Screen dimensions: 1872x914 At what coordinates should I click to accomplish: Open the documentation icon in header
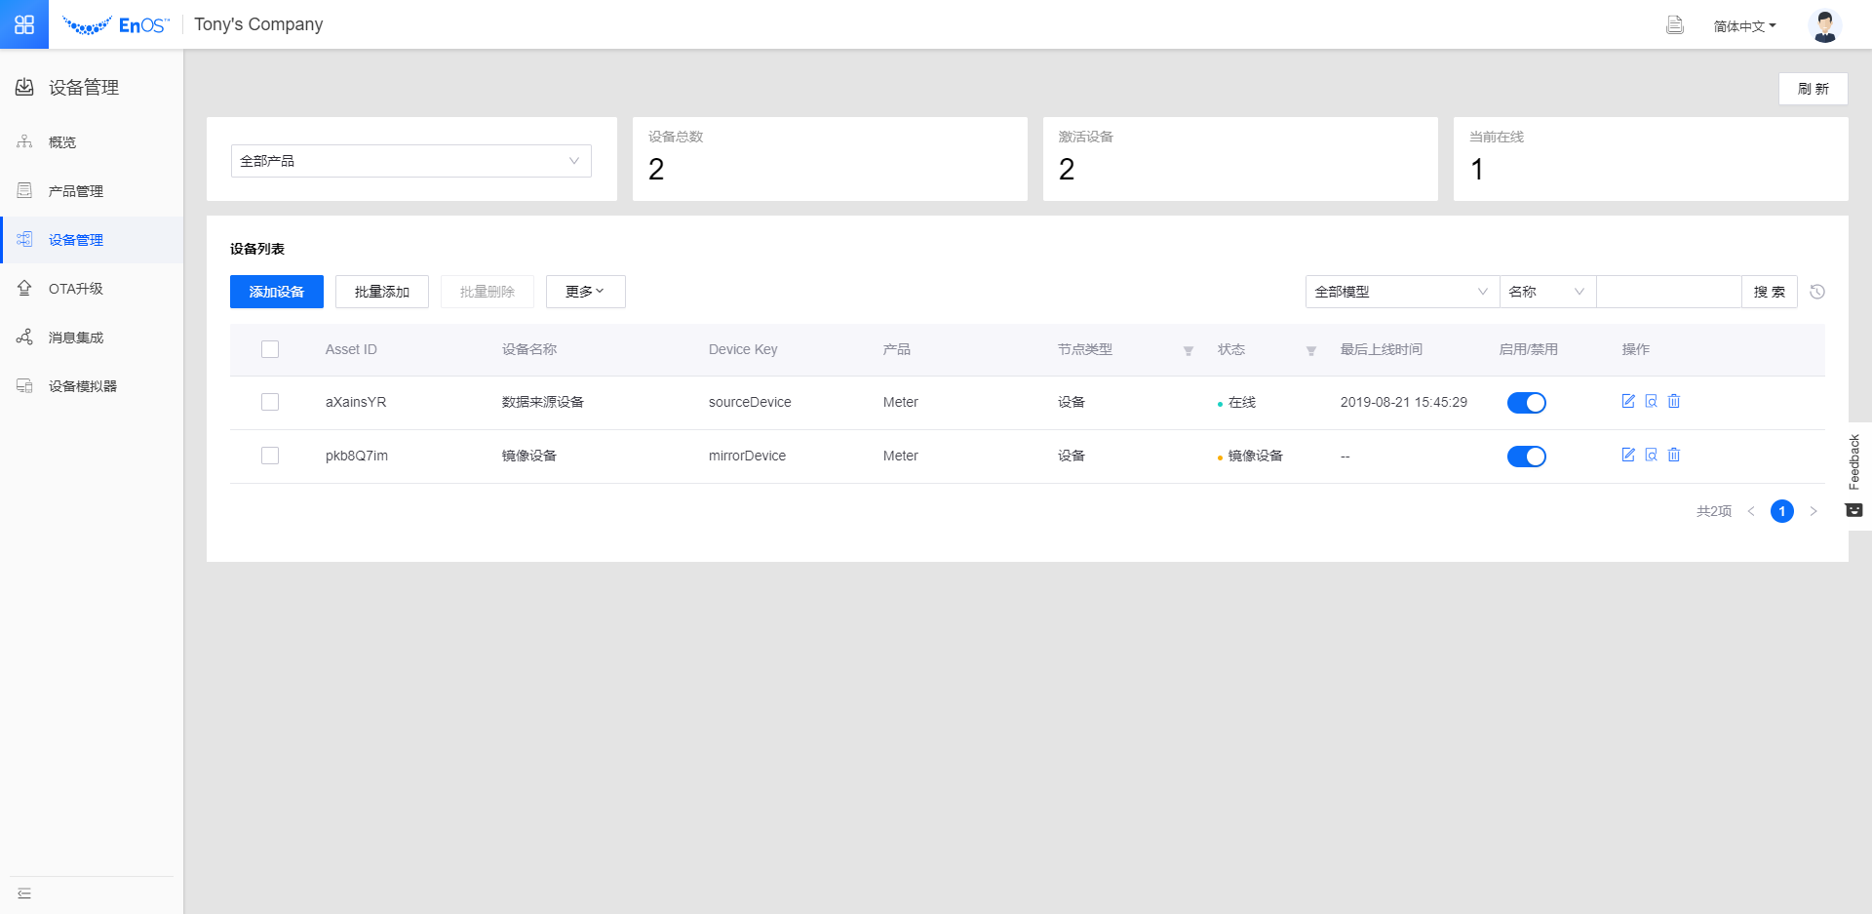tap(1674, 25)
